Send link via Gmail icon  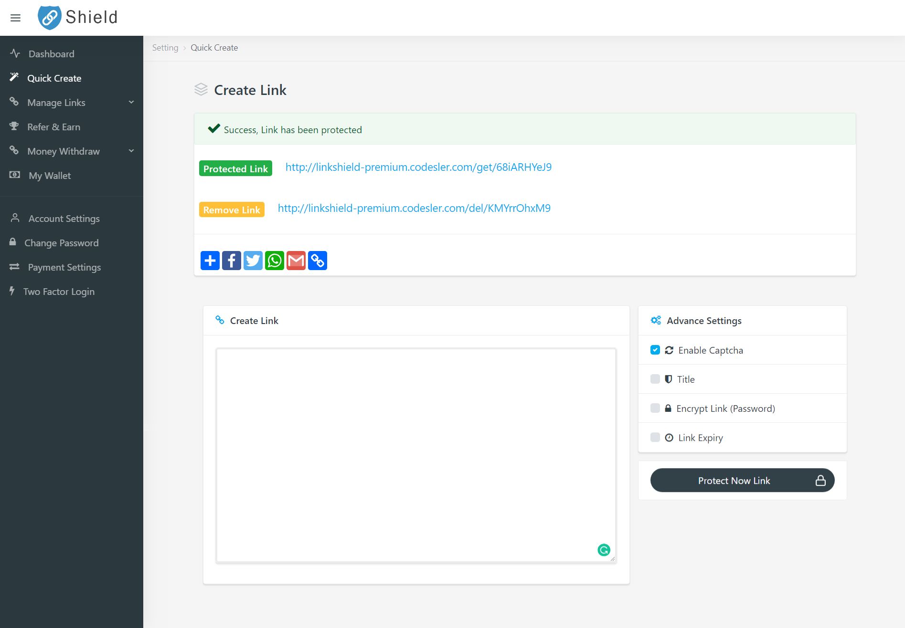tap(296, 261)
